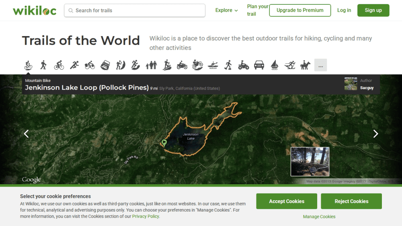This screenshot has width=402, height=226.
Task: Select the Running activity icon
Action: click(x=74, y=65)
